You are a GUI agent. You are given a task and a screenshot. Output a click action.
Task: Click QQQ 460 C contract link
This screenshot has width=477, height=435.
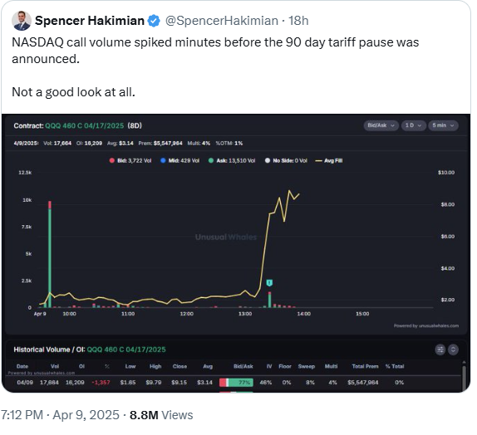[x=85, y=125]
